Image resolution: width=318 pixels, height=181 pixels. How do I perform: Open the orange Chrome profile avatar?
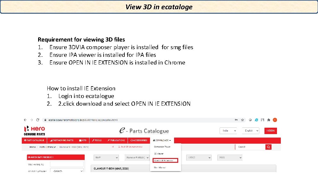coord(275,120)
